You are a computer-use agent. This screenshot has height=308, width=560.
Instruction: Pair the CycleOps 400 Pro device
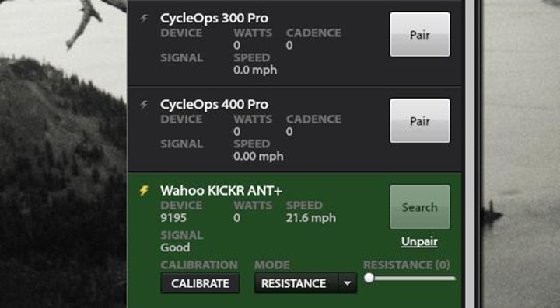420,121
